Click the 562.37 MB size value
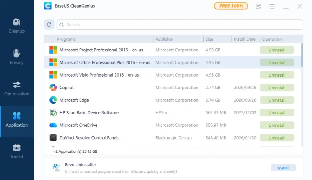The image size is (312, 180). [216, 112]
